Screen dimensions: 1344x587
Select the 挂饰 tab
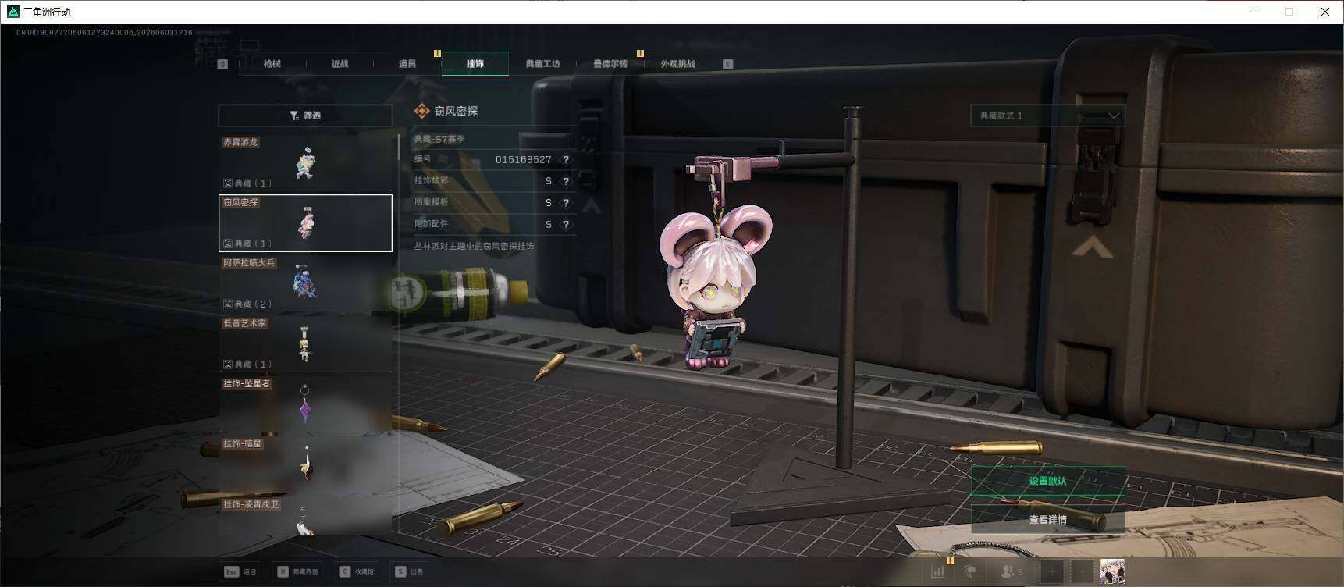click(475, 64)
